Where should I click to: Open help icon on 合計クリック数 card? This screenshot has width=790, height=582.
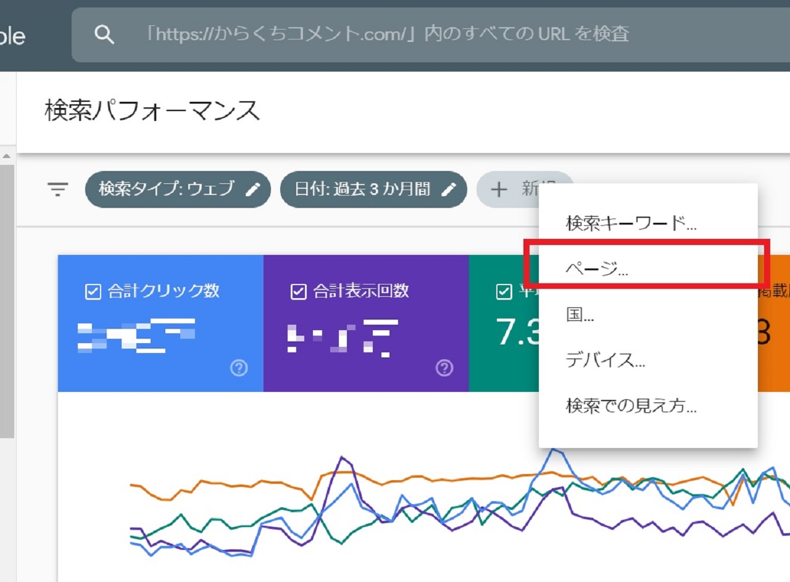pos(239,368)
